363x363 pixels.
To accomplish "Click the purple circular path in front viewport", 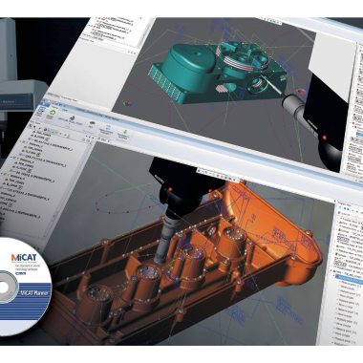I will click(127, 202).
